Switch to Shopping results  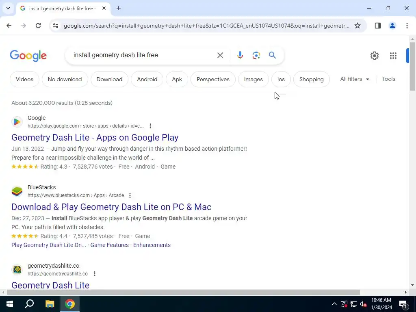tap(312, 79)
